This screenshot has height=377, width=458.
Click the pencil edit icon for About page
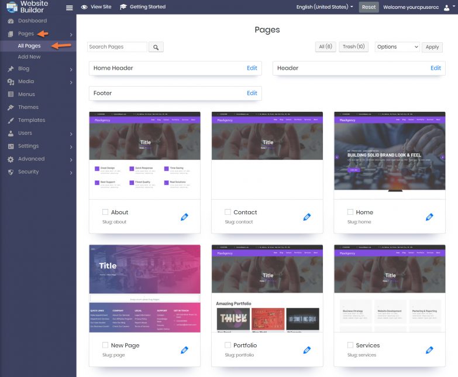click(x=184, y=217)
